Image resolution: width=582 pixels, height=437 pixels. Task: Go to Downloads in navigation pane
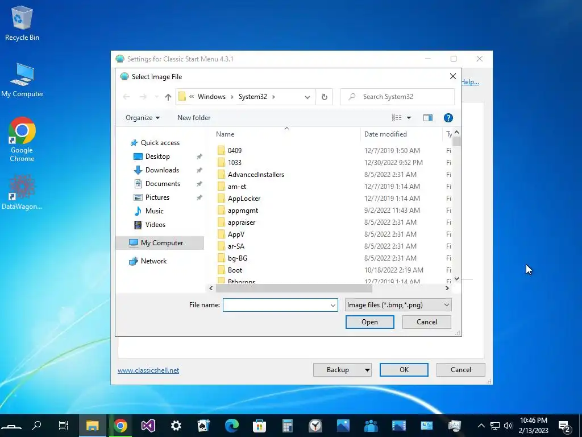(162, 170)
